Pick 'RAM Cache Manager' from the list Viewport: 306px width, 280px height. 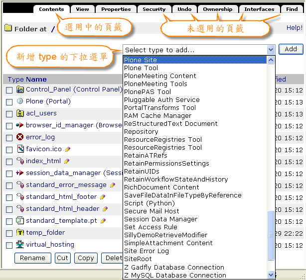195,116
